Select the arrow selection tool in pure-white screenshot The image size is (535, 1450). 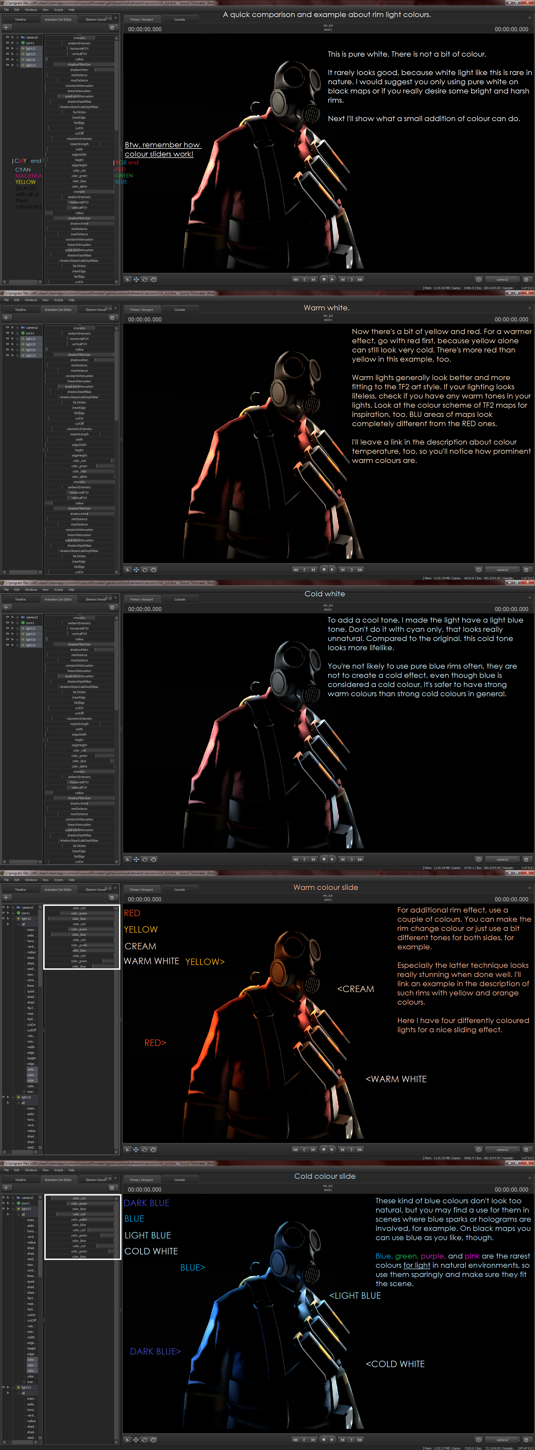[128, 279]
